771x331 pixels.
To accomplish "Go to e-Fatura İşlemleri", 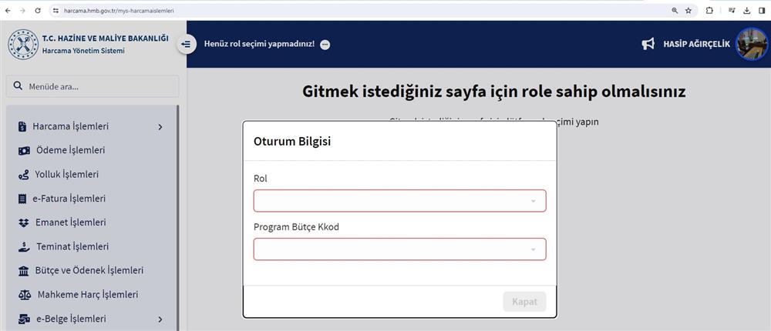I will click(69, 199).
